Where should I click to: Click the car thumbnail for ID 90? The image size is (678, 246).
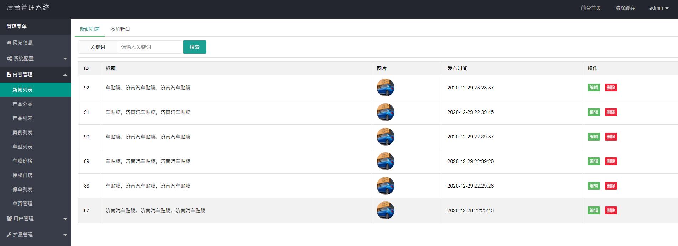point(385,137)
